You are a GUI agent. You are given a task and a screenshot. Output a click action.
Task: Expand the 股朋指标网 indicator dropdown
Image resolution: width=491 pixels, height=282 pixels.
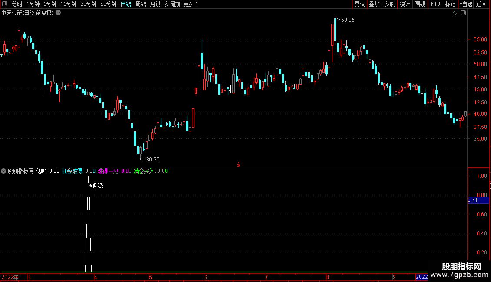coord(3,171)
